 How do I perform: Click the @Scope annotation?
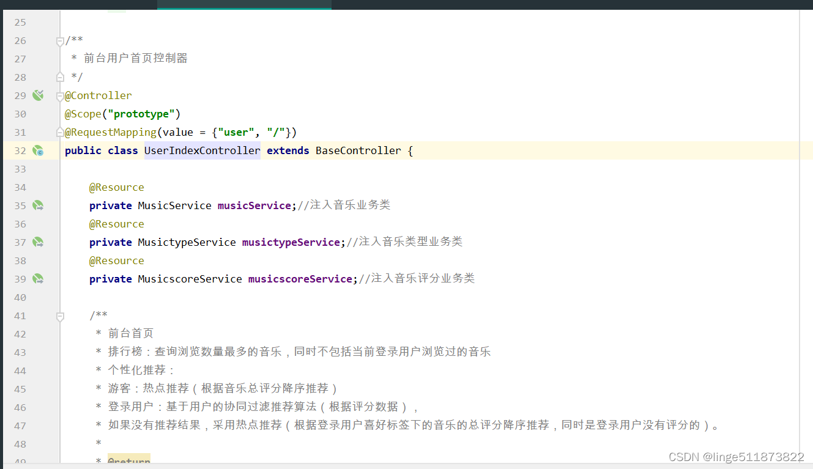tap(83, 114)
